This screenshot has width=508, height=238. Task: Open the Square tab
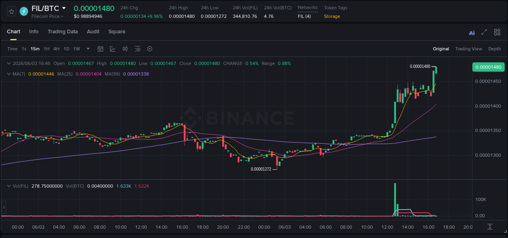point(117,32)
